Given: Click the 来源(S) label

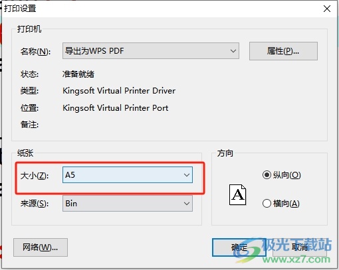Looking at the screenshot, I should (35, 204).
